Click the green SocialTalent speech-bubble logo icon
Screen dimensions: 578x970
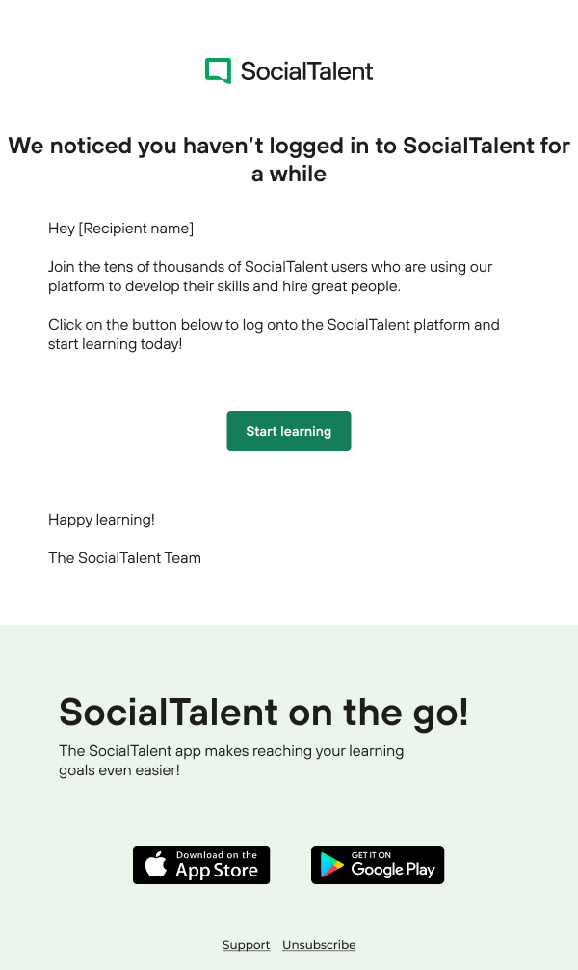pyautogui.click(x=218, y=70)
